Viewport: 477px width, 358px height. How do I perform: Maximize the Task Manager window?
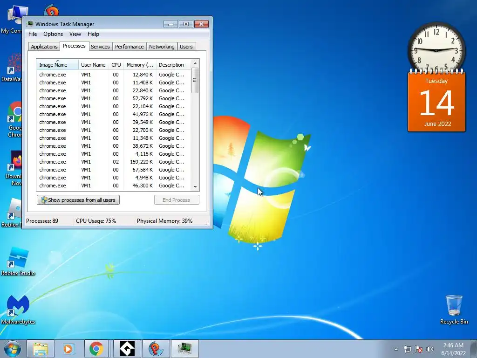(x=186, y=24)
